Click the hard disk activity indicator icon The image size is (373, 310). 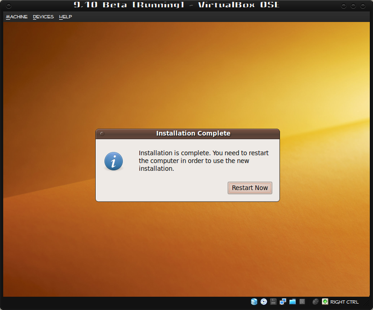254,302
